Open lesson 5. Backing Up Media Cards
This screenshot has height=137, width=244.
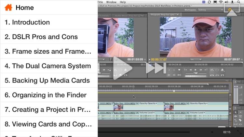pyautogui.click(x=49, y=81)
